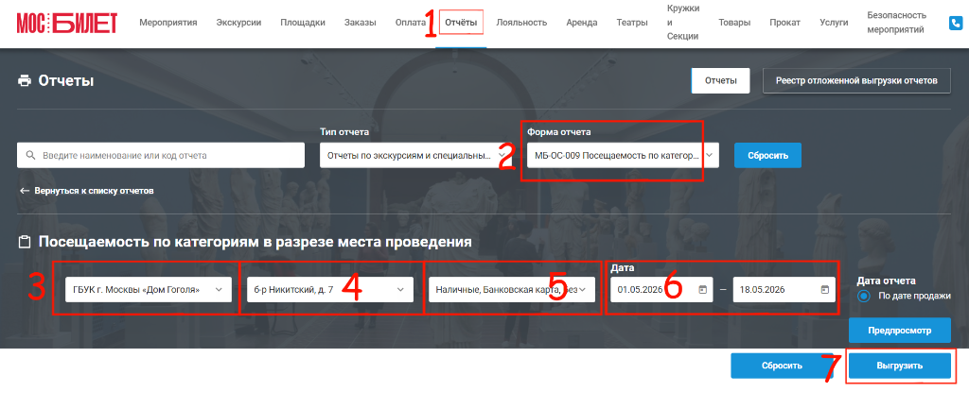Click the МОСБИЛЕТ logo
The width and height of the screenshot is (969, 409).
[66, 23]
